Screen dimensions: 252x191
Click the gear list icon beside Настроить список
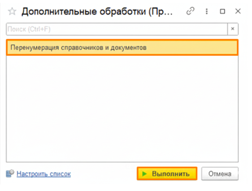(10, 173)
